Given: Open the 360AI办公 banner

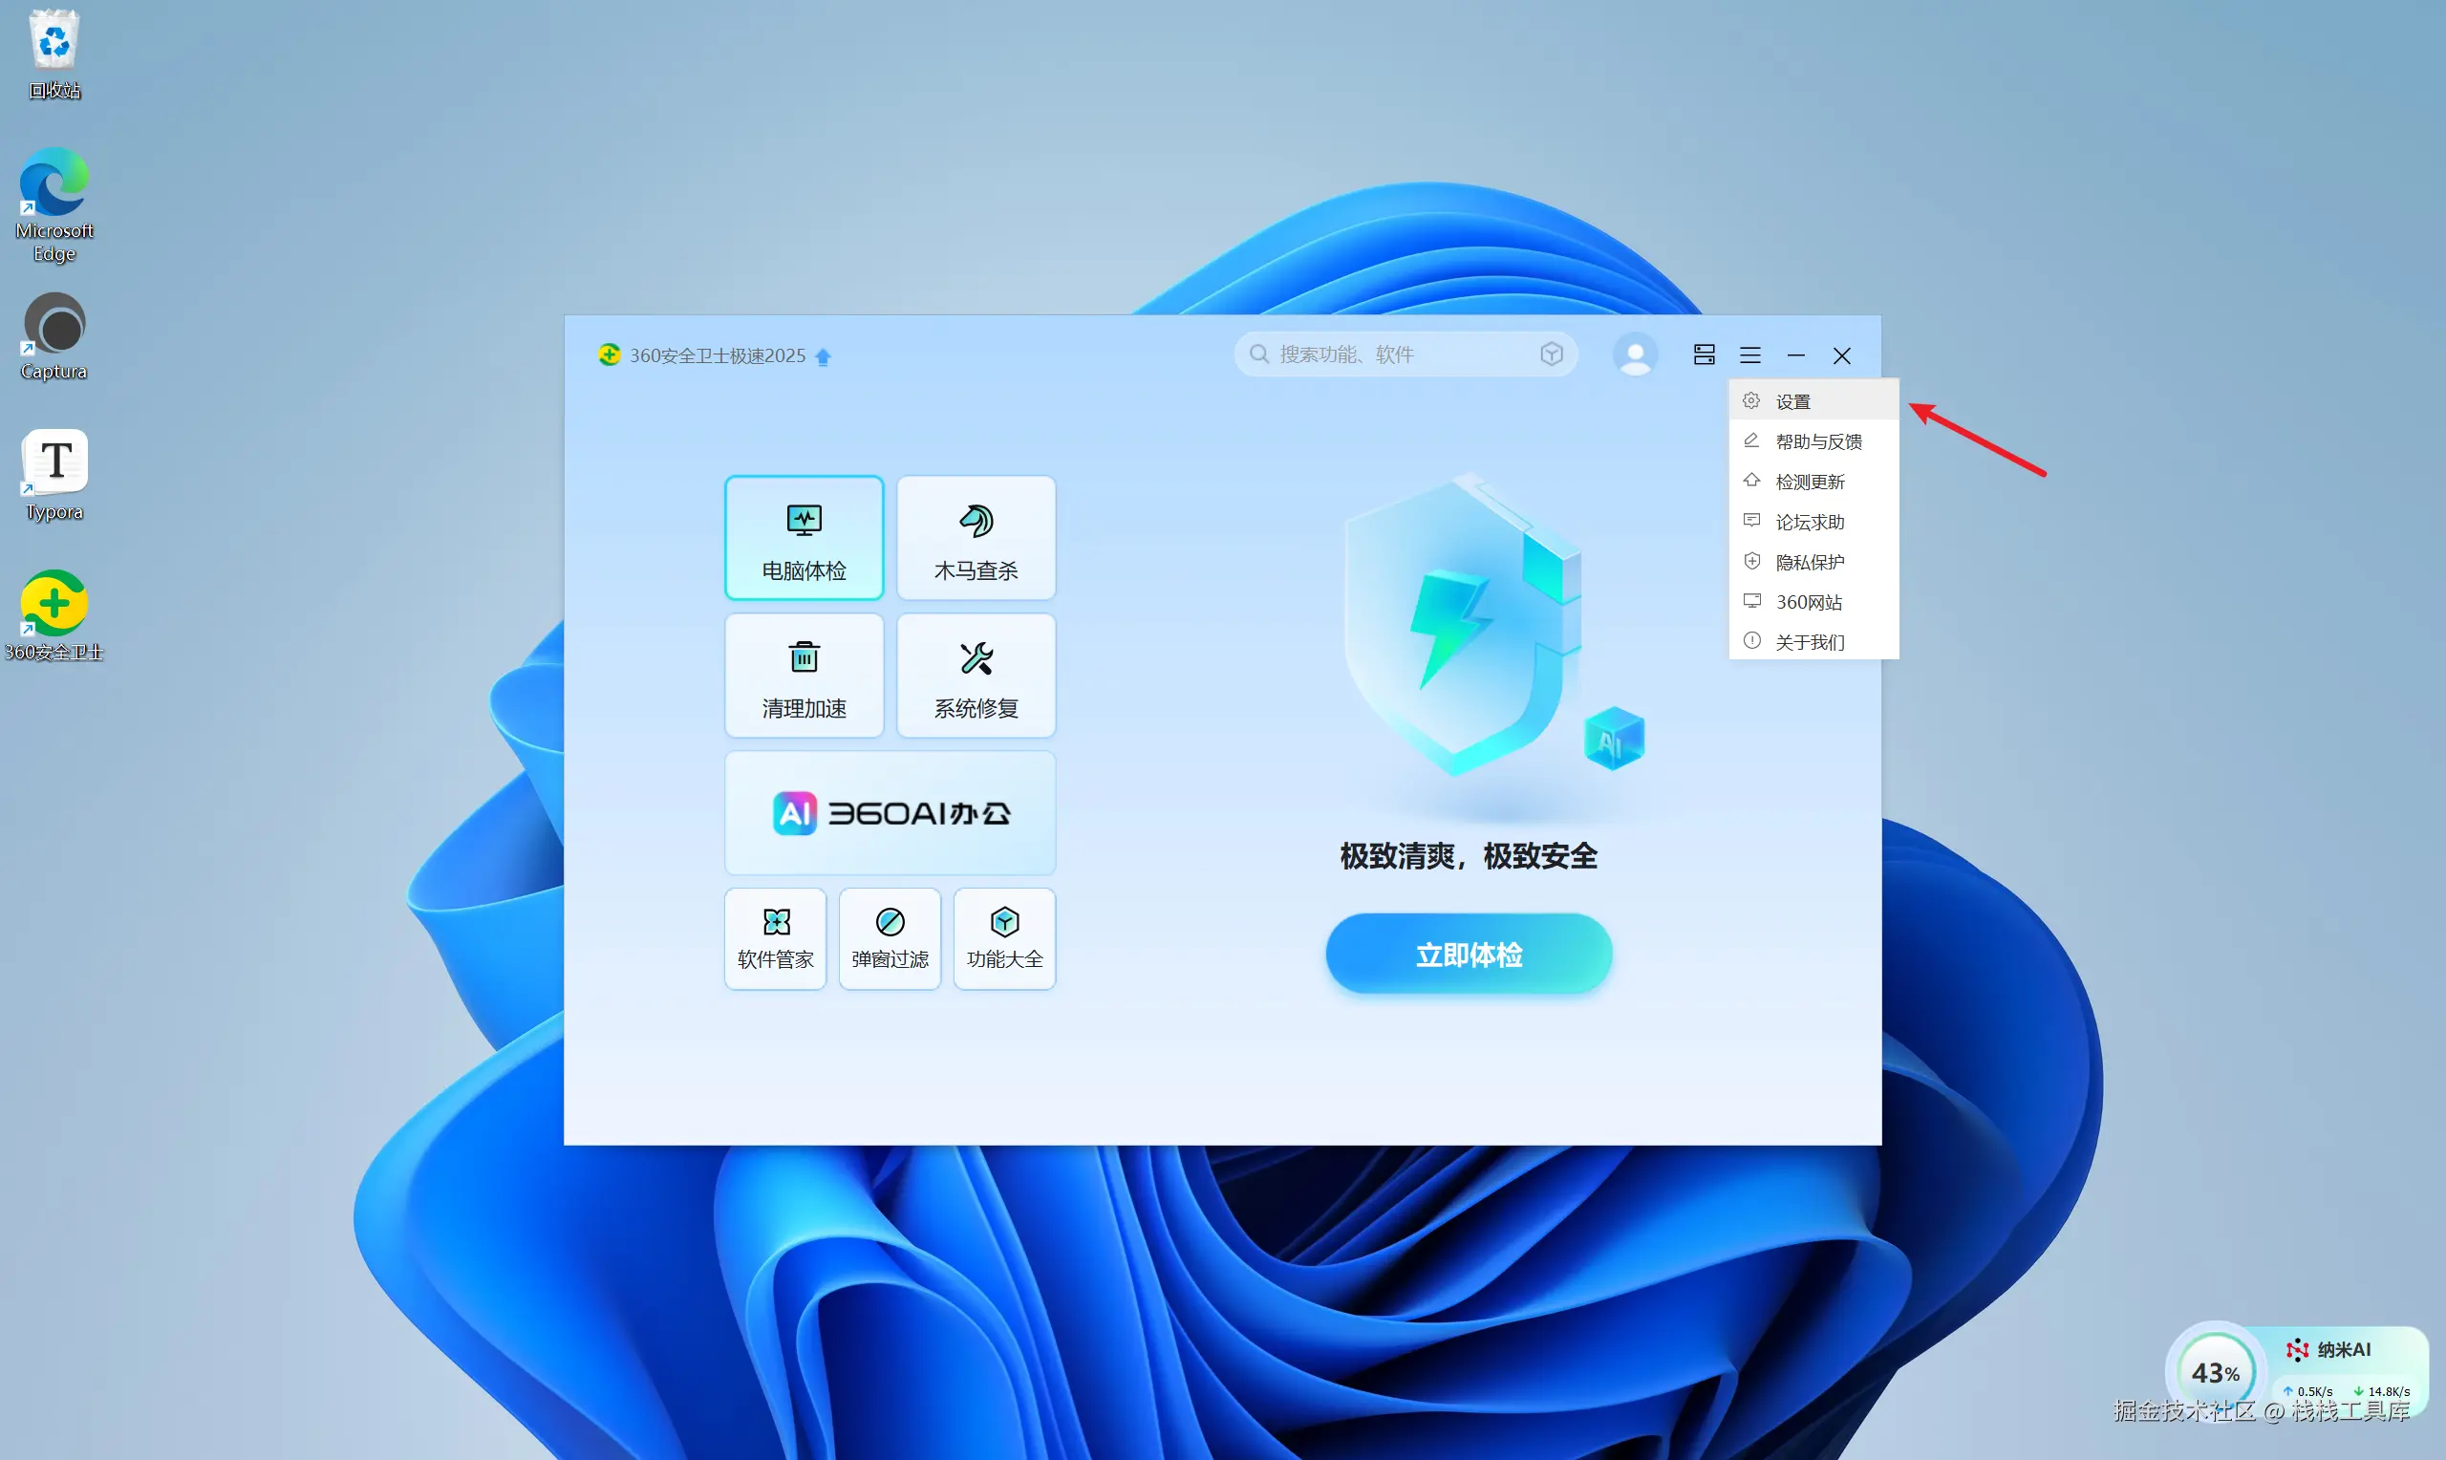Looking at the screenshot, I should 890,812.
